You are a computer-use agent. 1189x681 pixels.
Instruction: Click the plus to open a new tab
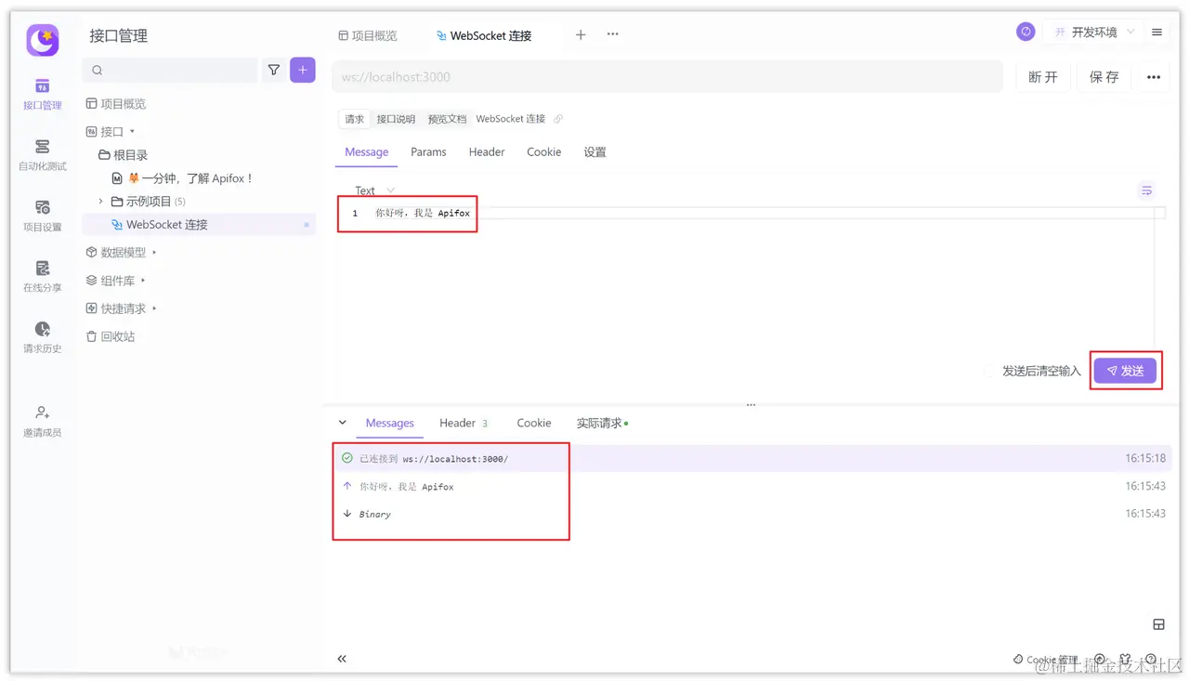pyautogui.click(x=581, y=34)
